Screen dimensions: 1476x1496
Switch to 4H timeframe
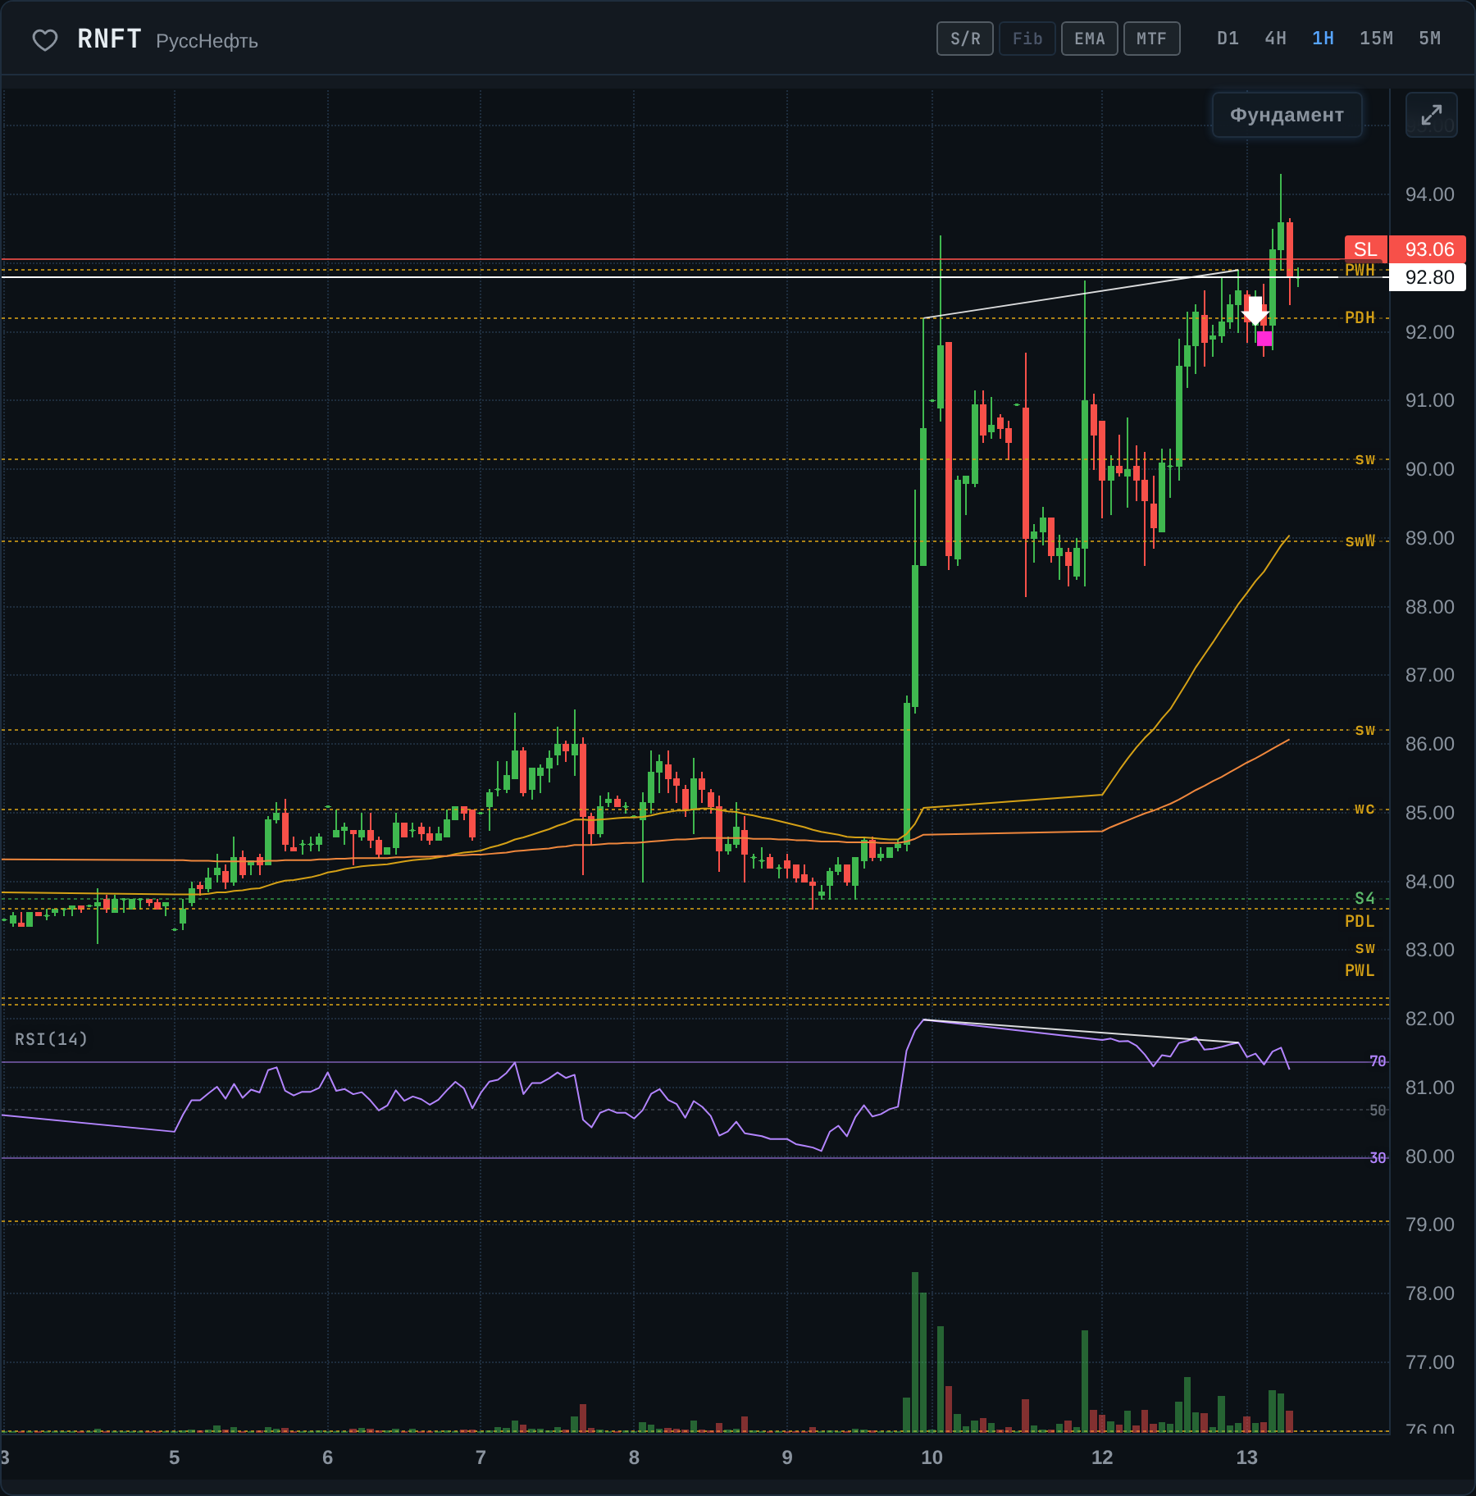click(x=1275, y=39)
